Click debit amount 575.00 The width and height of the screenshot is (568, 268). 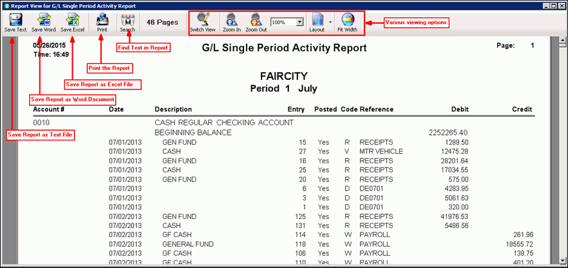coord(458,179)
